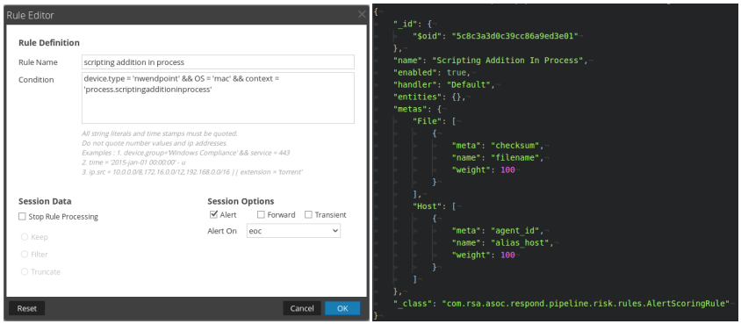Click the "Scripting Addition In Process" name value

click(x=509, y=61)
